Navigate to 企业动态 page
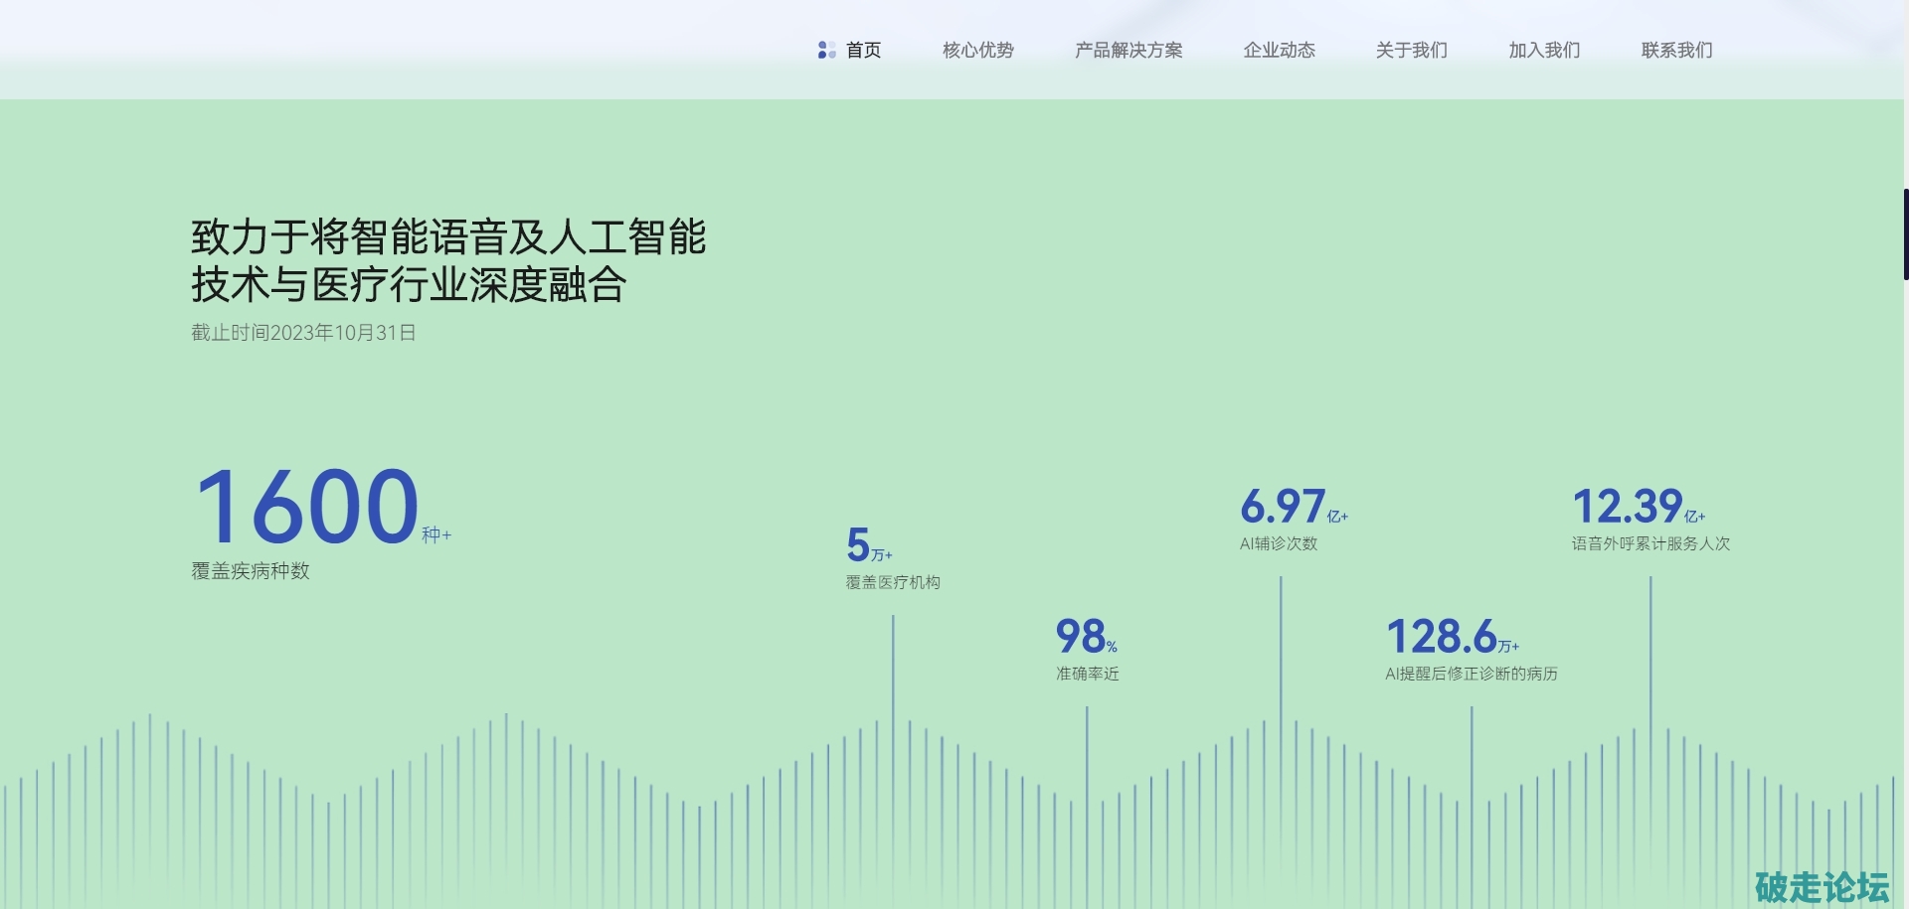The image size is (1909, 909). pyautogui.click(x=1279, y=50)
